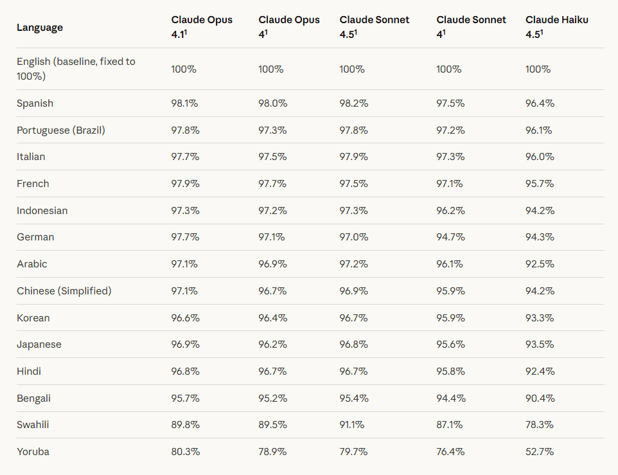Screen dimensions: 618x475
Task: Select the Spanish row label
Action: pyautogui.click(x=35, y=103)
